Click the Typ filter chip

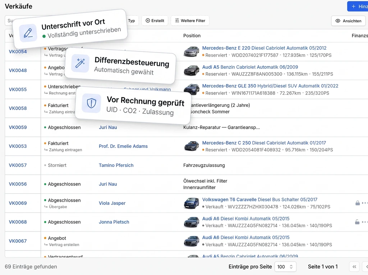tap(131, 21)
